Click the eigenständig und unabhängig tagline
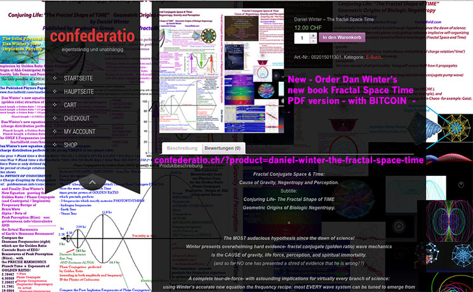The image size is (473, 292). point(92,50)
